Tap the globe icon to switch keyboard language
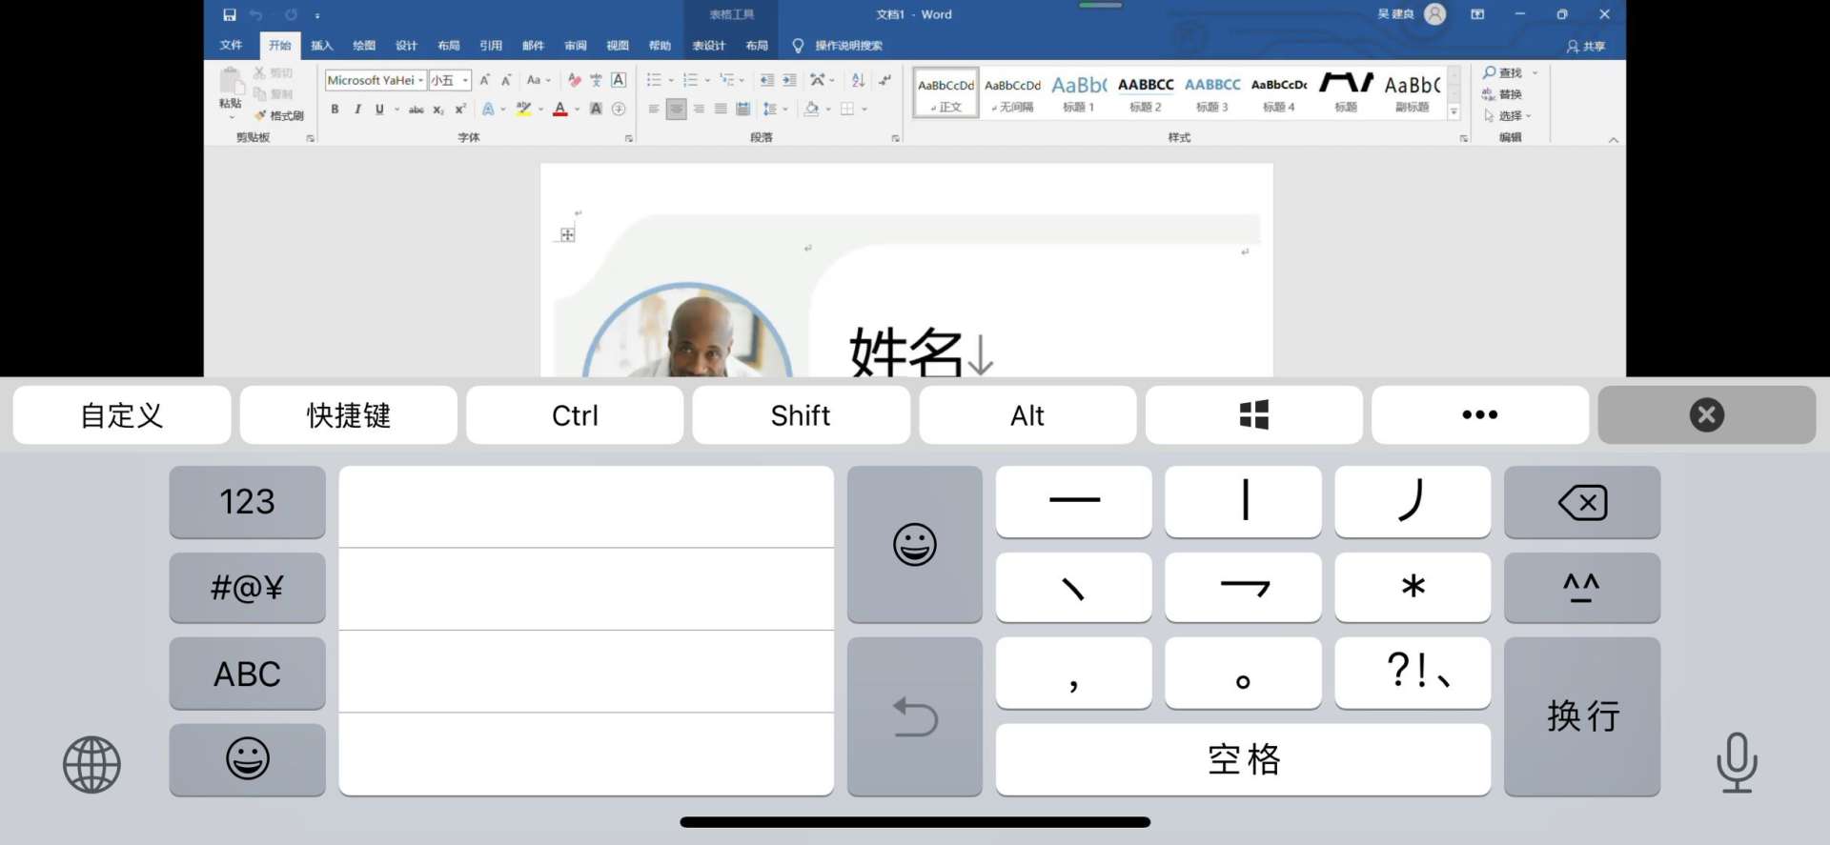1830x845 pixels. pos(91,764)
